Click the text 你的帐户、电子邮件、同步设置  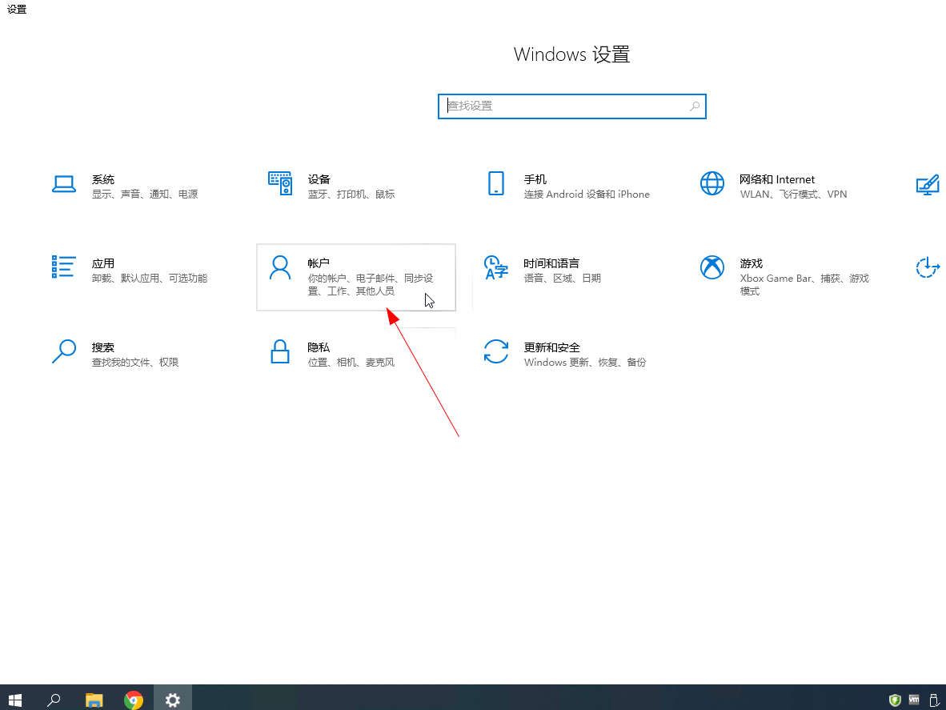click(x=371, y=285)
